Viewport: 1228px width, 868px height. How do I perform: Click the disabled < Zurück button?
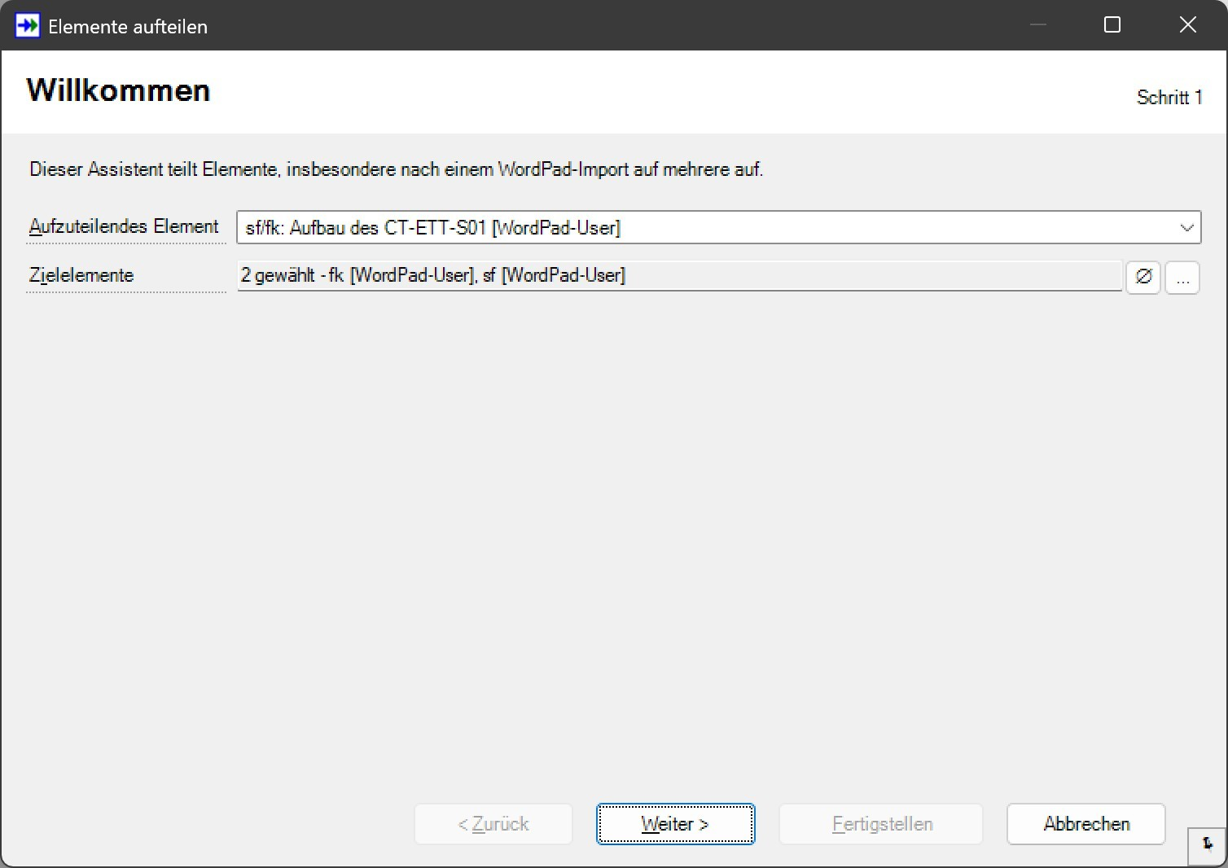tap(493, 824)
